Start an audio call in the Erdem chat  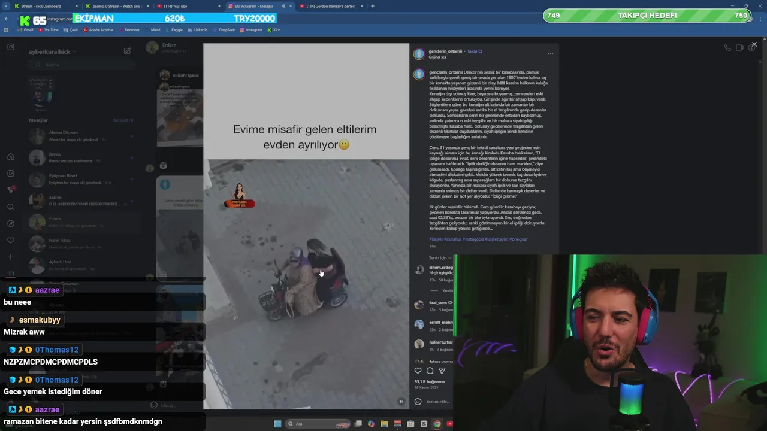pyautogui.click(x=727, y=47)
